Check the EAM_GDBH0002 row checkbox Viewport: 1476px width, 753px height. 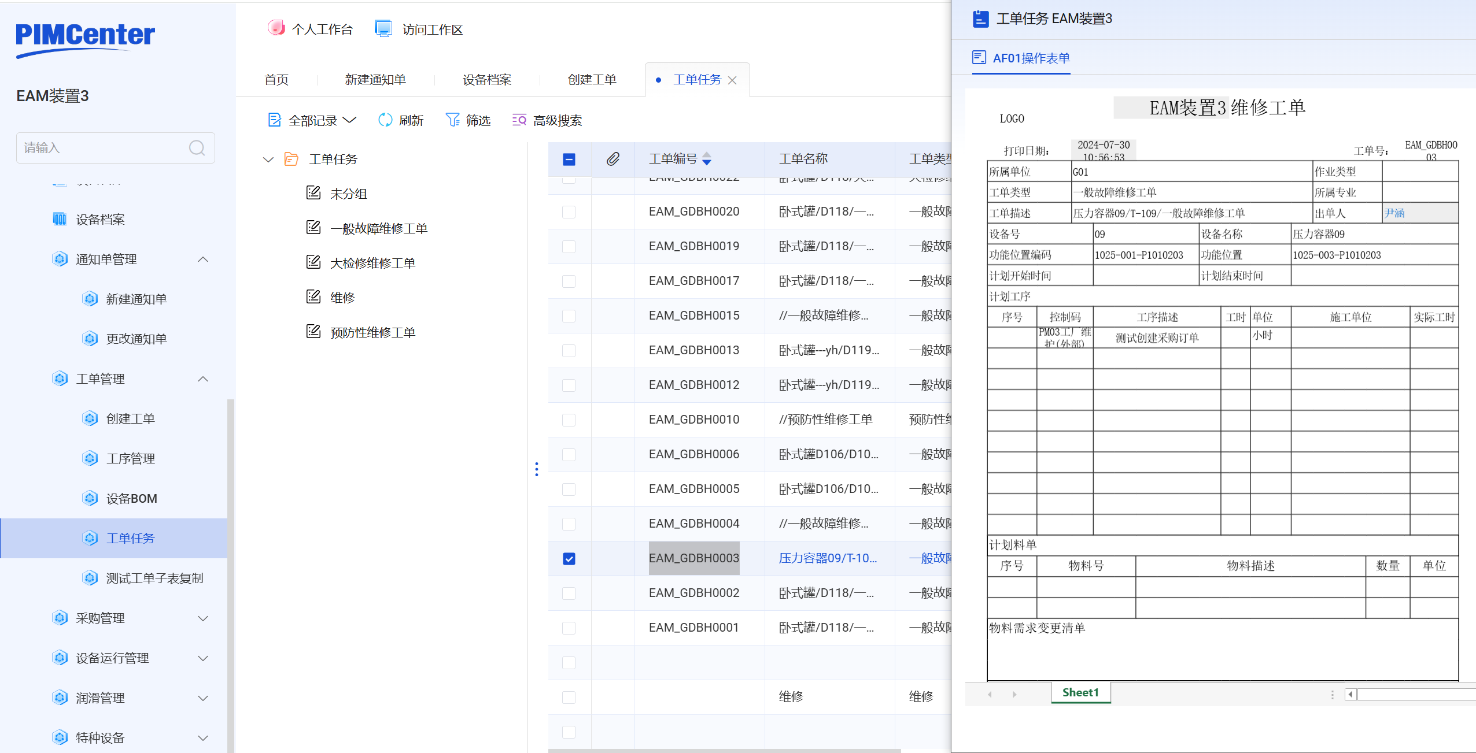[569, 594]
